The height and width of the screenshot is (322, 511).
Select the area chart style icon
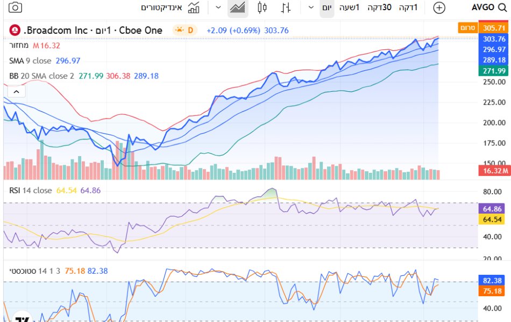point(237,8)
